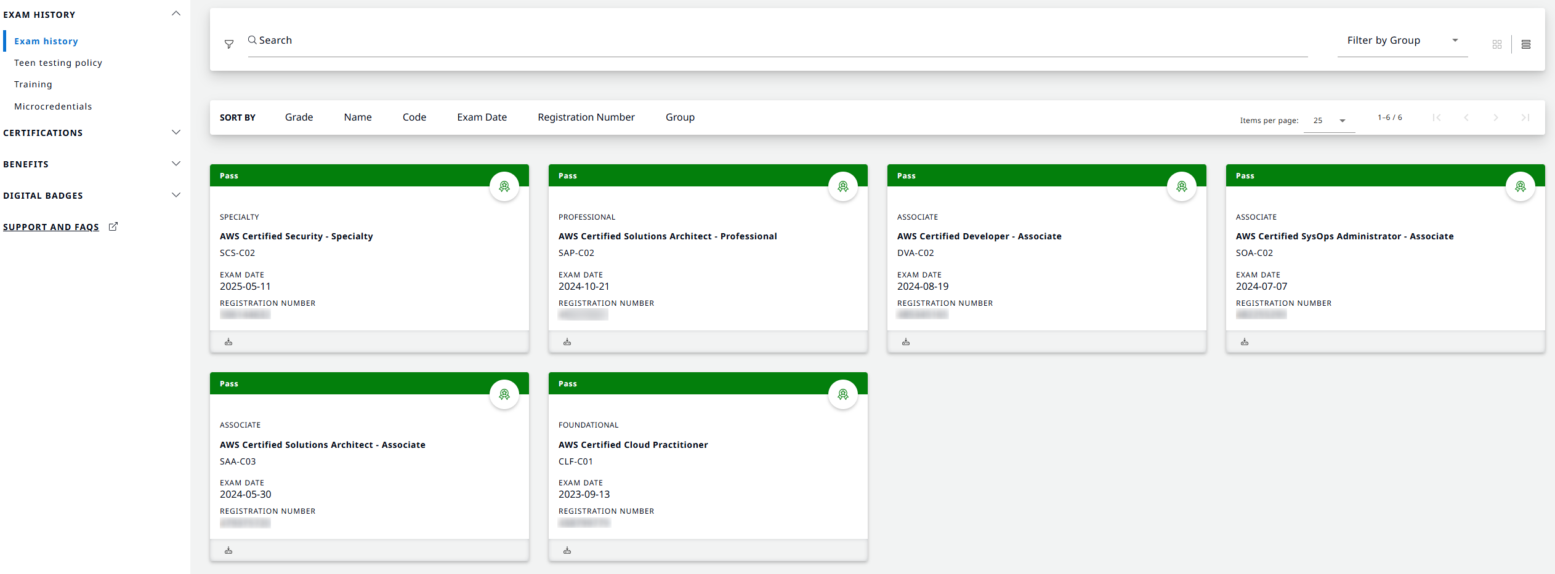Screen dimensions: 1555x574
Task: Click the AWS Certified Security - Specialty title
Action: [296, 236]
